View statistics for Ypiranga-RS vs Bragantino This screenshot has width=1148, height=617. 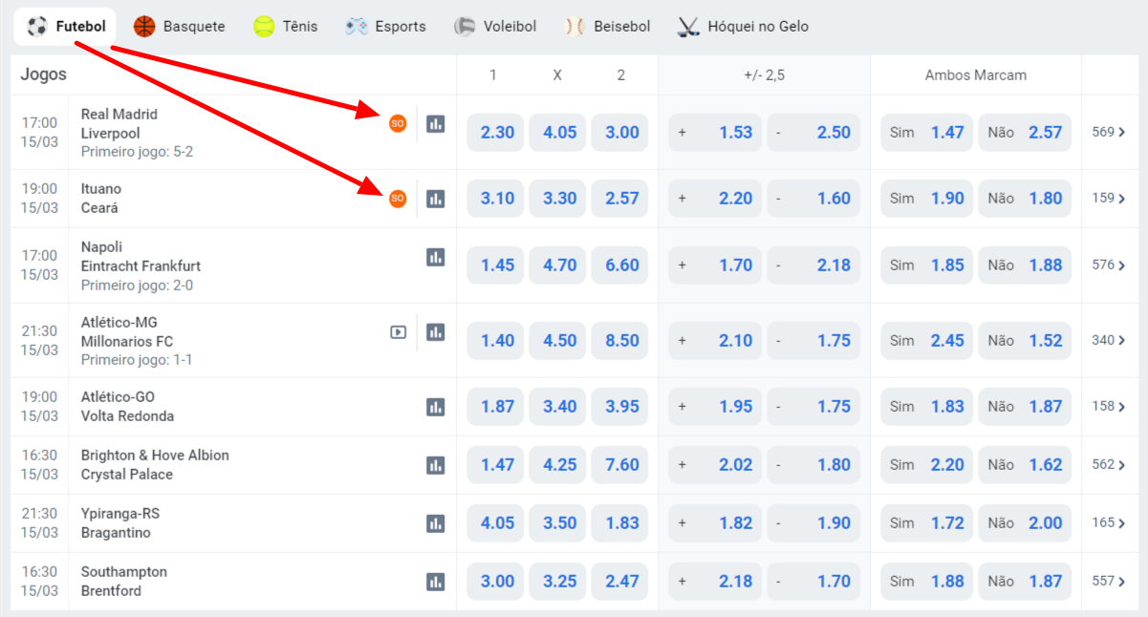tap(436, 523)
